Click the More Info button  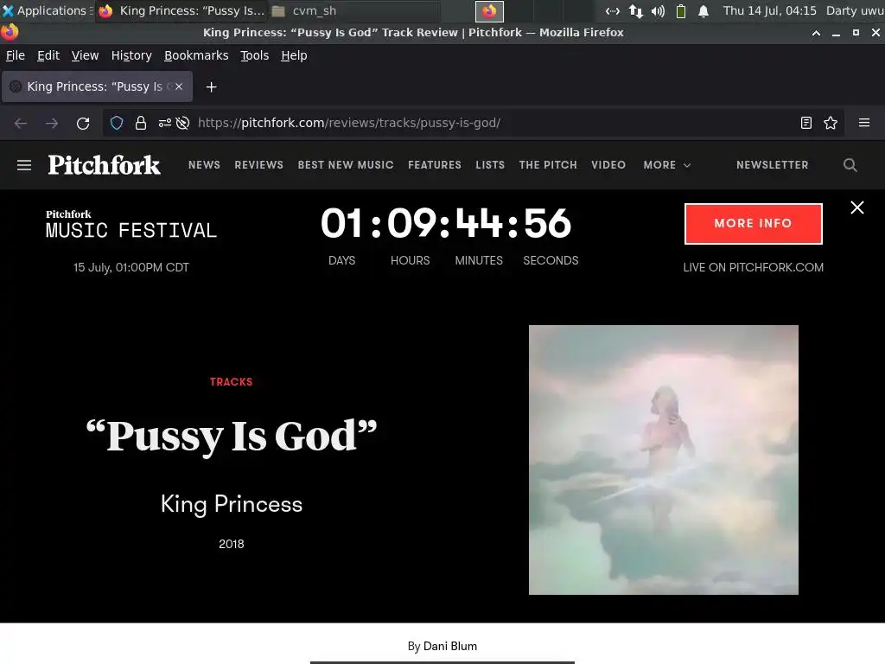[754, 224]
